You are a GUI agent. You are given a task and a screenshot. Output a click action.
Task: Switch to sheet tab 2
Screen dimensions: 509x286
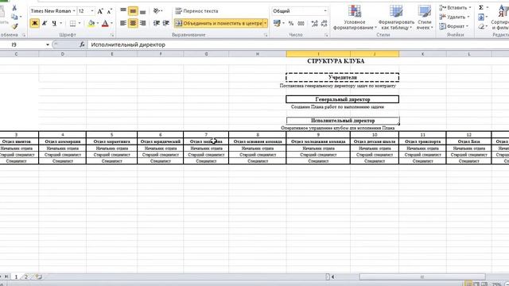(26, 276)
